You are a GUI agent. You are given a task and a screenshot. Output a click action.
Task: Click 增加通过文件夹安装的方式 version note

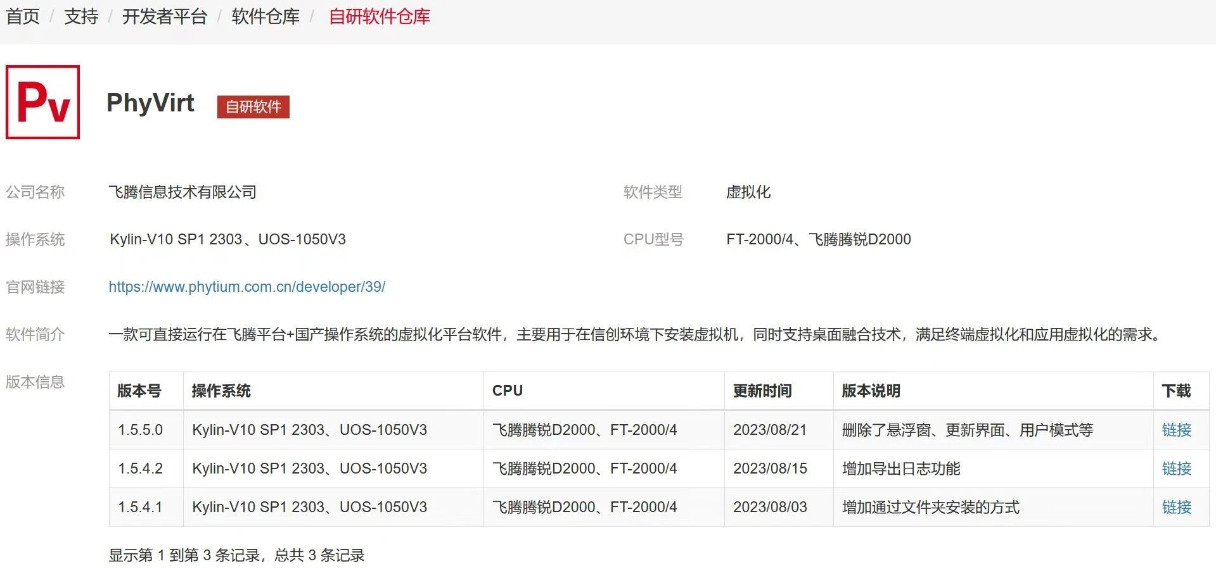(931, 507)
